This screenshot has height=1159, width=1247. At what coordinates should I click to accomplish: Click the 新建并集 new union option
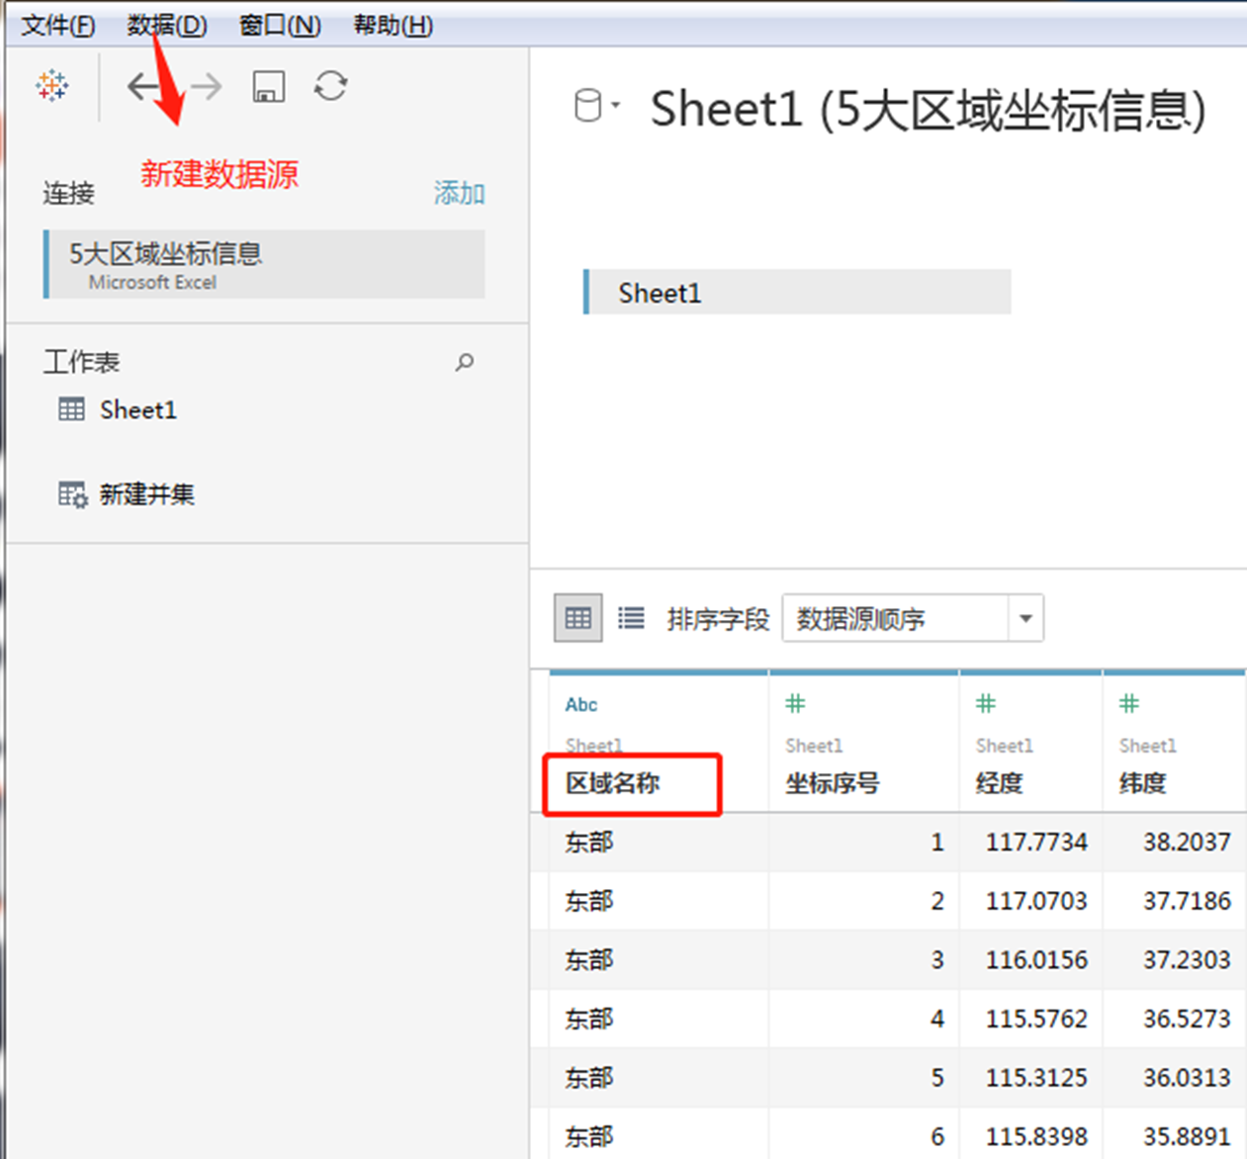point(127,493)
